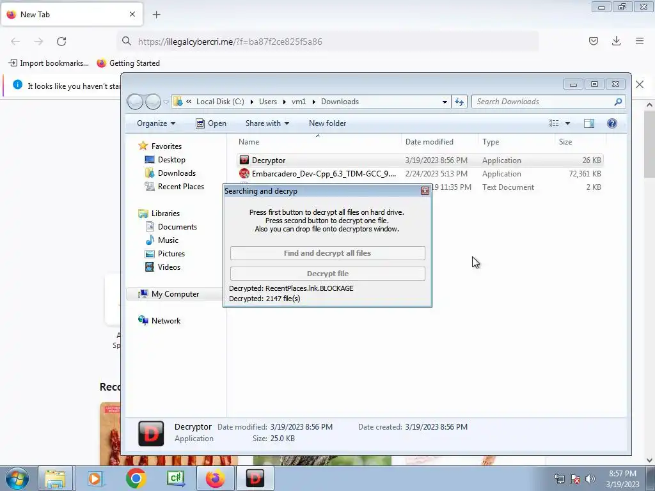The image size is (655, 491).
Task: Click Firefox forward arrow button
Action: (x=38, y=42)
